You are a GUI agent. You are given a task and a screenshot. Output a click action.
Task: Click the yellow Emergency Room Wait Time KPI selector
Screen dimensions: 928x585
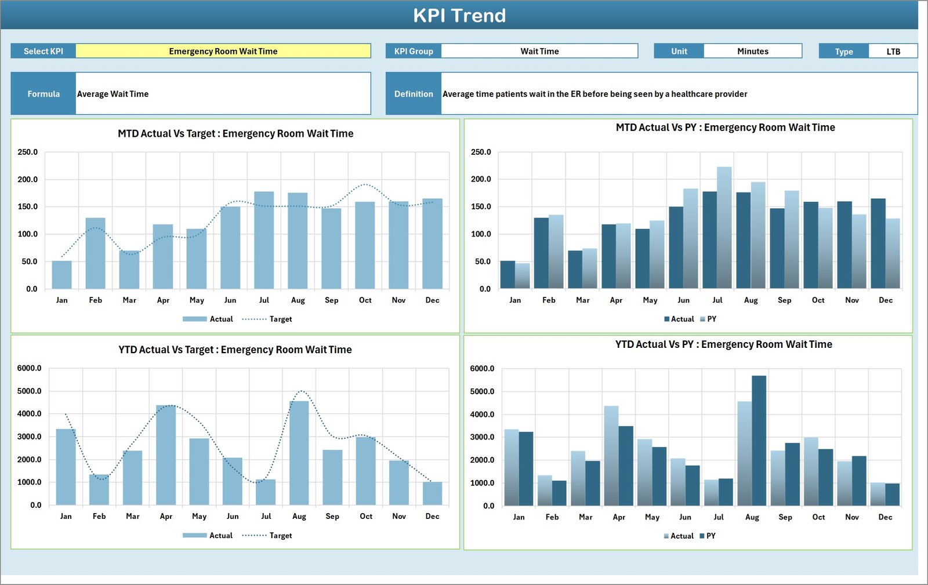click(223, 51)
